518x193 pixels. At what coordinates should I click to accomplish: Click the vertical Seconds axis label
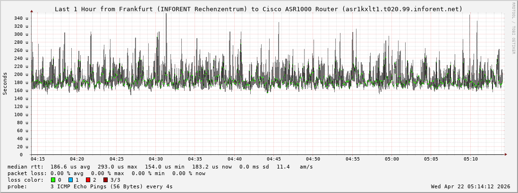[x=5, y=83]
